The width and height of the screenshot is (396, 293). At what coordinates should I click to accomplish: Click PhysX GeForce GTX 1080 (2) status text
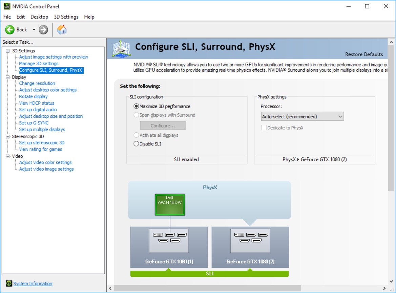pos(314,159)
